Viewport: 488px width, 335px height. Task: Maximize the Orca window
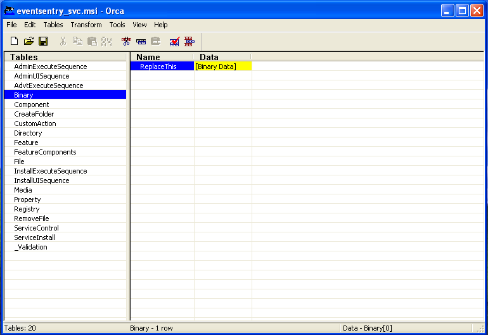[462, 11]
